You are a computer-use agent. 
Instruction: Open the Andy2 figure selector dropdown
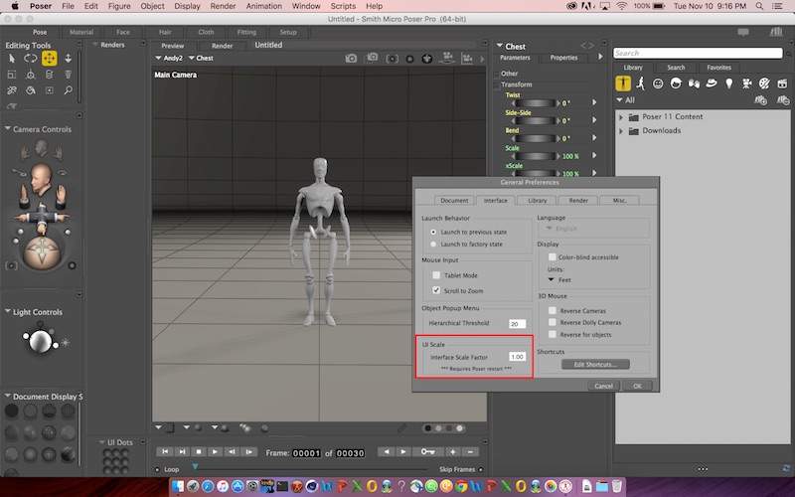click(169, 59)
